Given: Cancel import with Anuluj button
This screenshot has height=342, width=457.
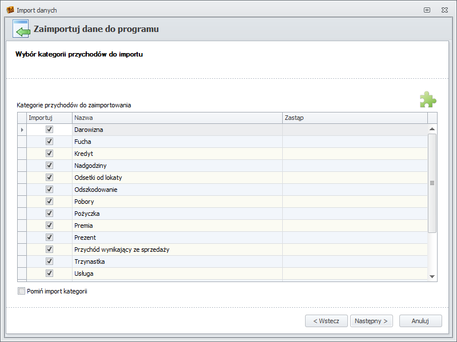Looking at the screenshot, I should pos(420,321).
